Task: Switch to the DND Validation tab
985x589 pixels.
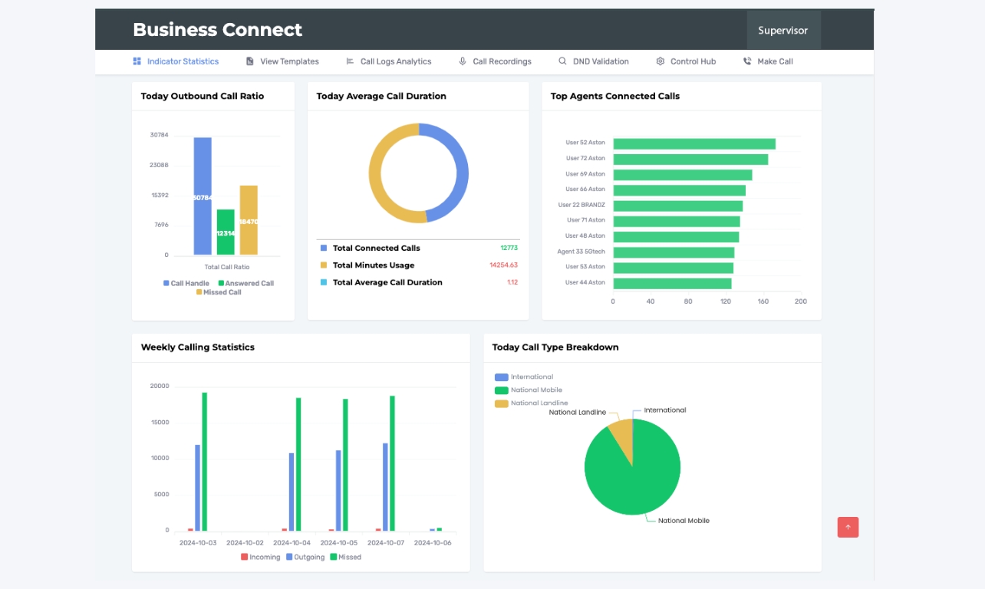Action: (x=600, y=61)
